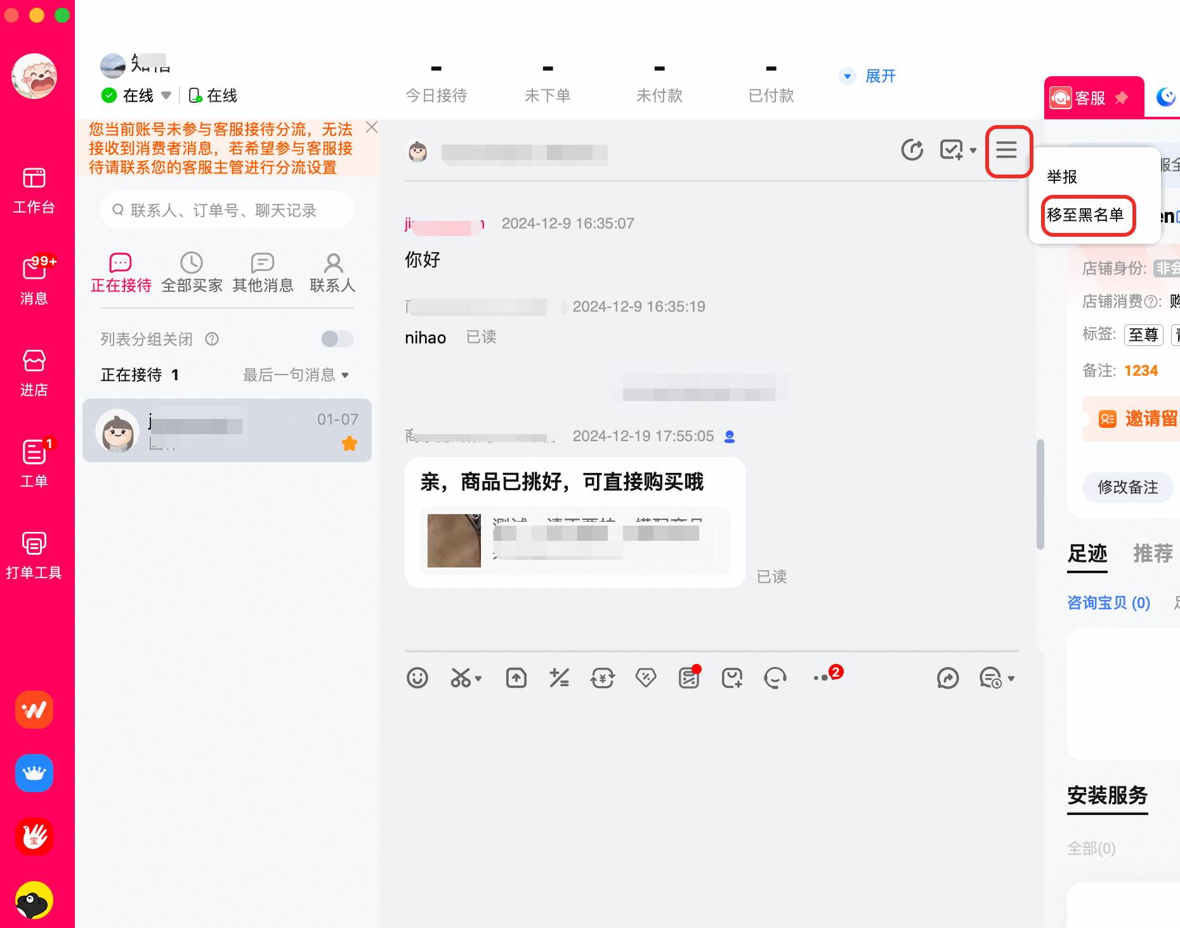This screenshot has width=1180, height=928.
Task: Click the chat-face icon in toolbar
Action: 775,678
